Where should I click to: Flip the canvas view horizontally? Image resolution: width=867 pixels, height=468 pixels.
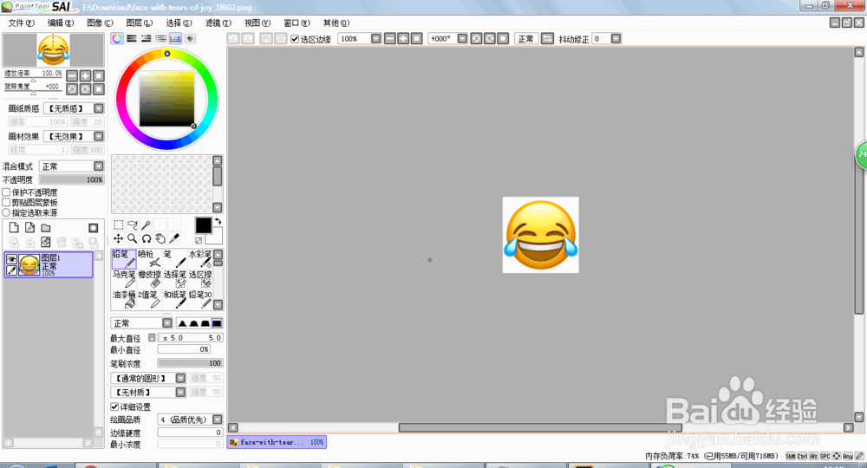(547, 39)
